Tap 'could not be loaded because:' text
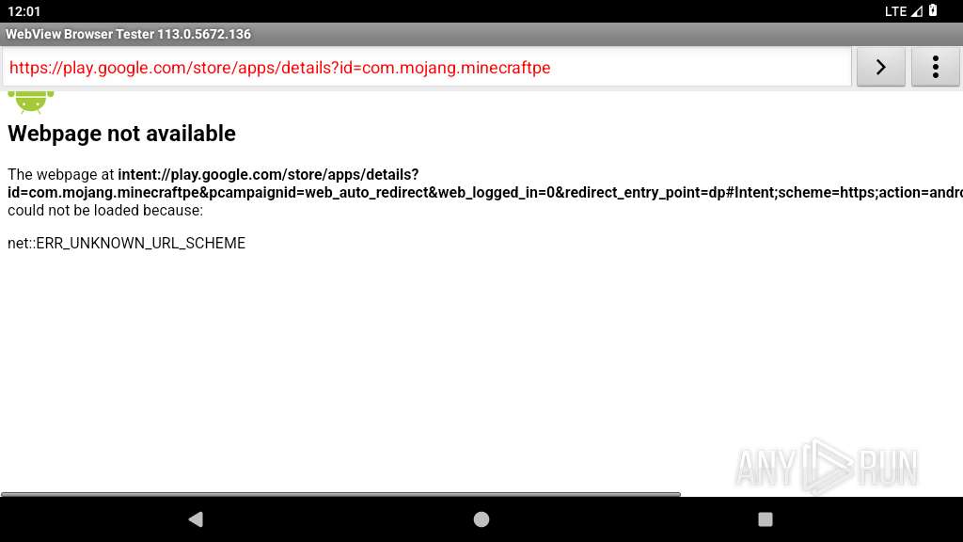 click(x=105, y=210)
